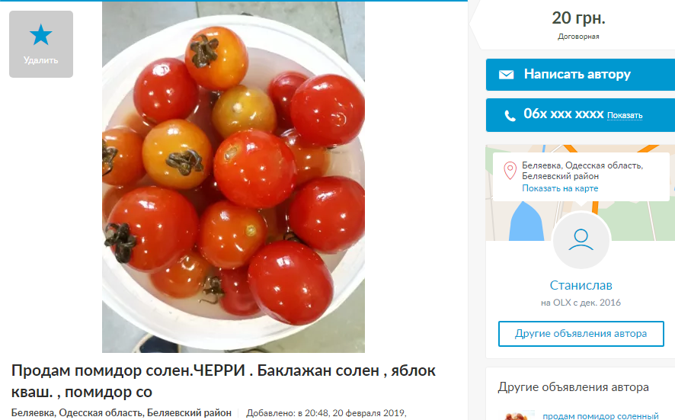Open Написать автору message button
Screen dimensions: 675x420
click(x=581, y=75)
